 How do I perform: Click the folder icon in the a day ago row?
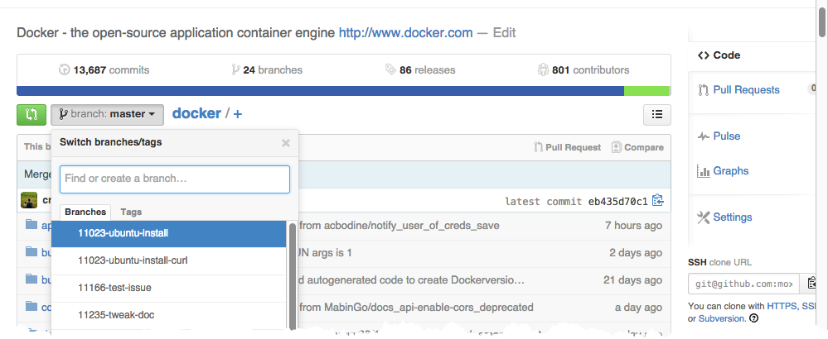(31, 306)
